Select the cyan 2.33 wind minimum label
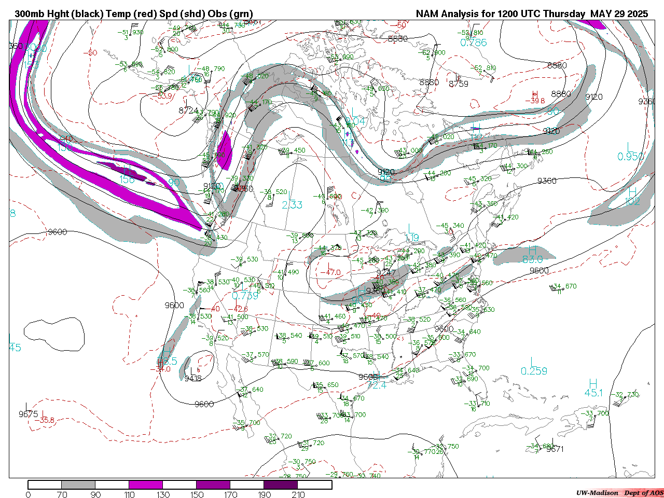 coord(292,205)
